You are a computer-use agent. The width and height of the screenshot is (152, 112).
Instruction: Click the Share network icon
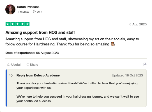tap(27, 65)
